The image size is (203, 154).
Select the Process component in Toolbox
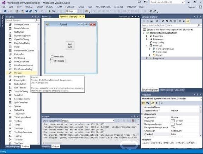click(x=18, y=73)
